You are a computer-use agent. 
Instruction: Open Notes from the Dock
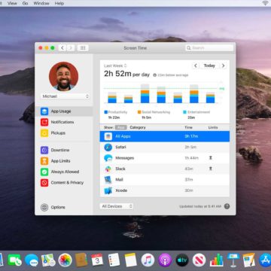coord(131,260)
